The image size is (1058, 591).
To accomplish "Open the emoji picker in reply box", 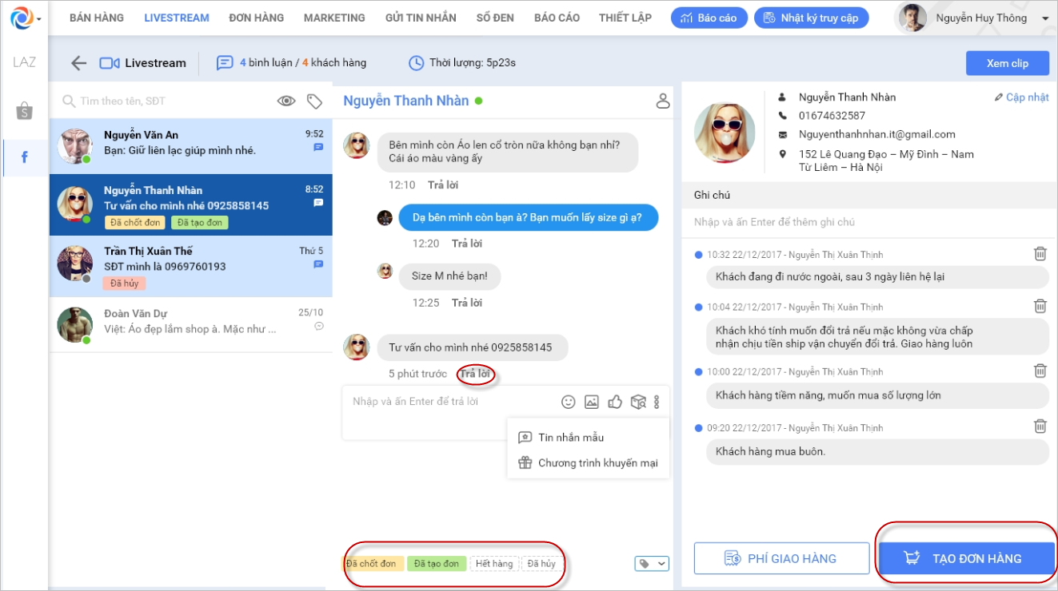I will click(569, 403).
